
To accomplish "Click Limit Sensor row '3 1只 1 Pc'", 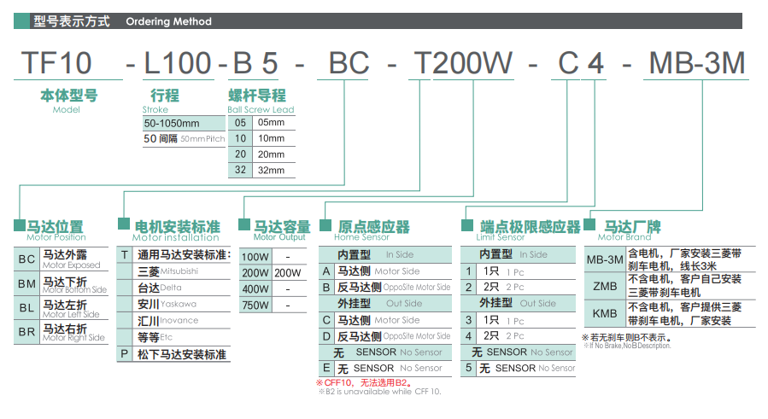I will coord(519,321).
